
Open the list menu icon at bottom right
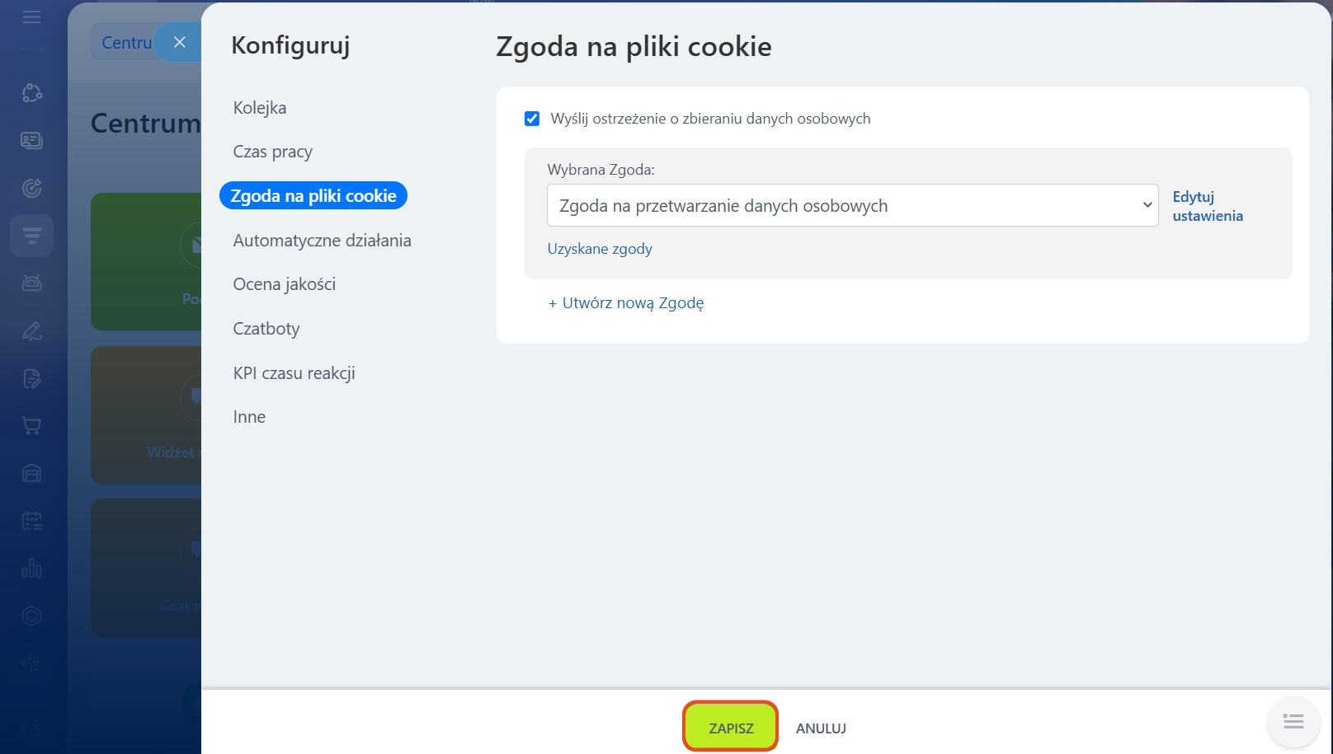click(1293, 722)
